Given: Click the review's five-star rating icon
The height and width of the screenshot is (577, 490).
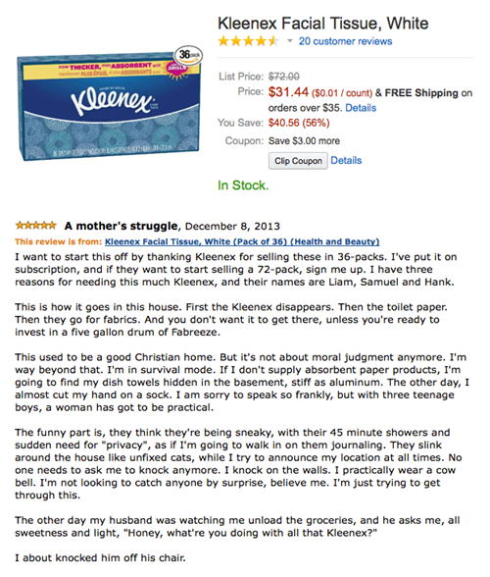Looking at the screenshot, I should click(35, 225).
